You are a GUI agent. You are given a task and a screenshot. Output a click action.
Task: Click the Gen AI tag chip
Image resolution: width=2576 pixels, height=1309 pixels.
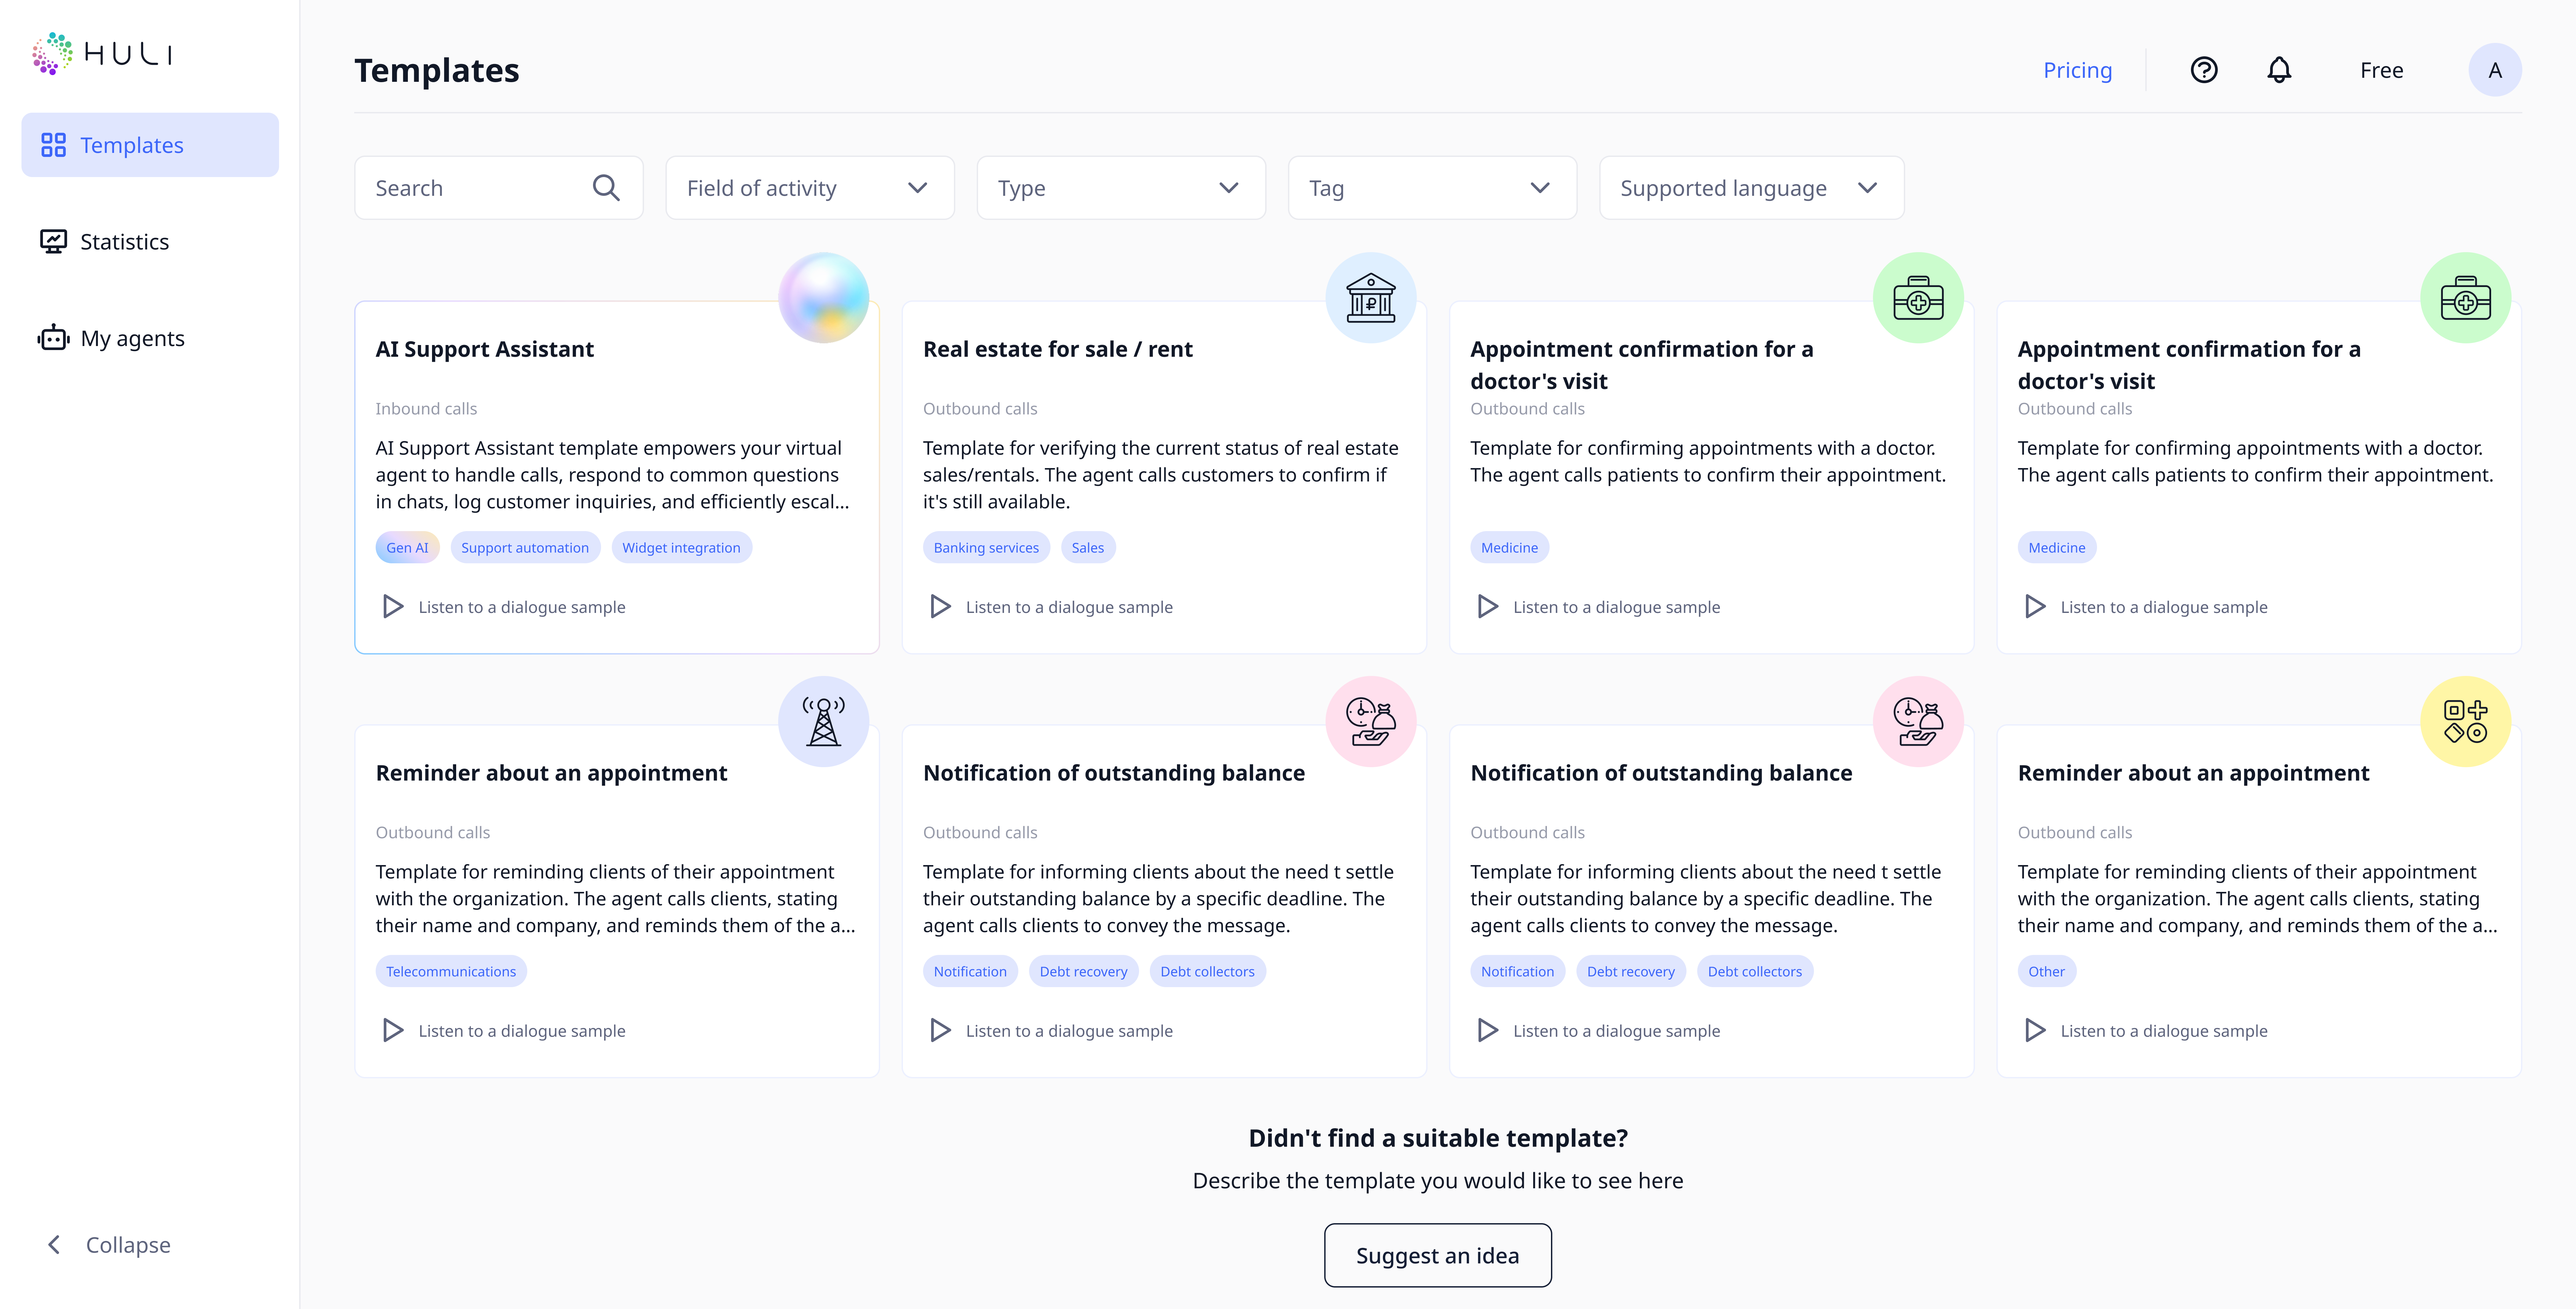407,548
